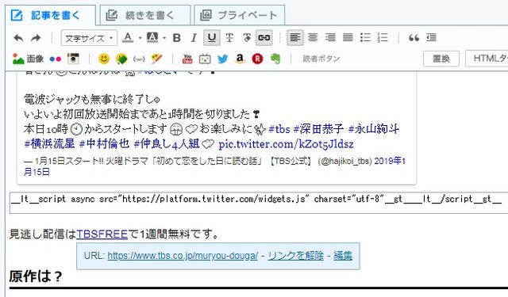Click the read-more break icon
This screenshot has width=508, height=297.
pyautogui.click(x=431, y=38)
